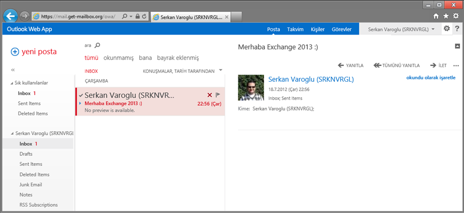This screenshot has width=464, height=213.
Task: Click the Kime recipient Serkan Varoglu (SRKNVRGL)
Action: tap(283, 109)
